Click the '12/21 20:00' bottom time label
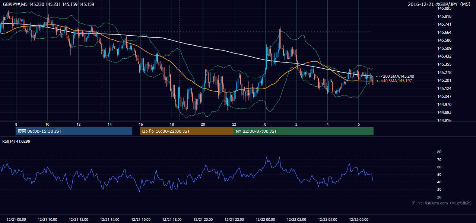Screen dimensions: 476x223 tap(203, 220)
